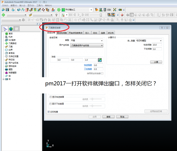Click the 下切高度 input field showing 0.5

[x=98, y=69]
